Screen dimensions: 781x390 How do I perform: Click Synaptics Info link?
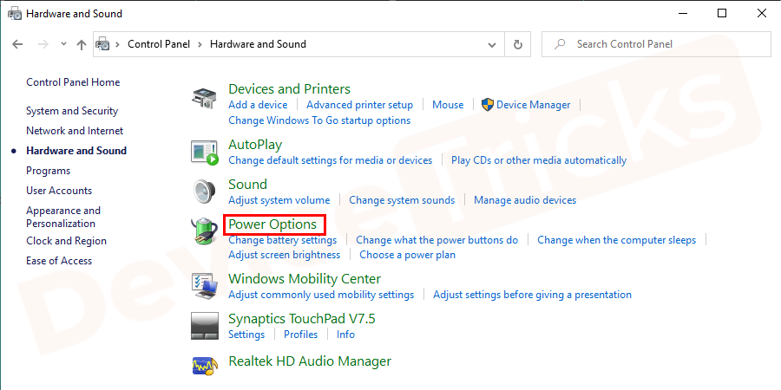tap(345, 335)
